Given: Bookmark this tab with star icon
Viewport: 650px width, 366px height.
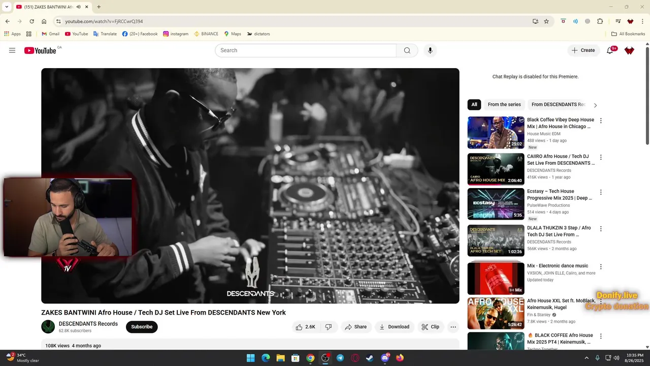Looking at the screenshot, I should coord(546,21).
